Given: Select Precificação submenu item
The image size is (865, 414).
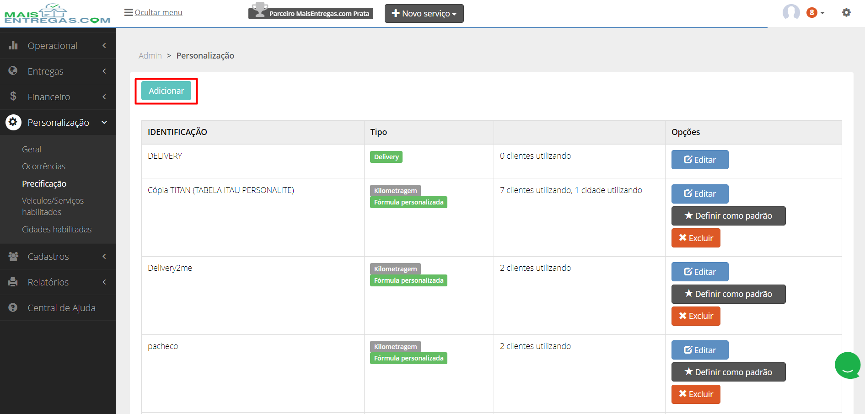Looking at the screenshot, I should pos(44,183).
